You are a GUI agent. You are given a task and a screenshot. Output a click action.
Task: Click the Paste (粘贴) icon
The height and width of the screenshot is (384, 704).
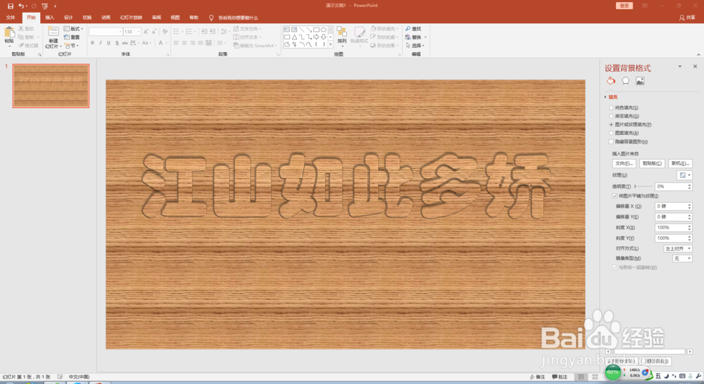[x=9, y=33]
